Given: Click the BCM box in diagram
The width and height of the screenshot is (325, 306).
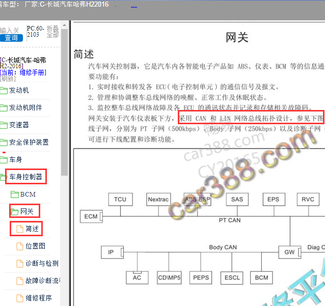Looking at the screenshot, I should tap(261, 277).
